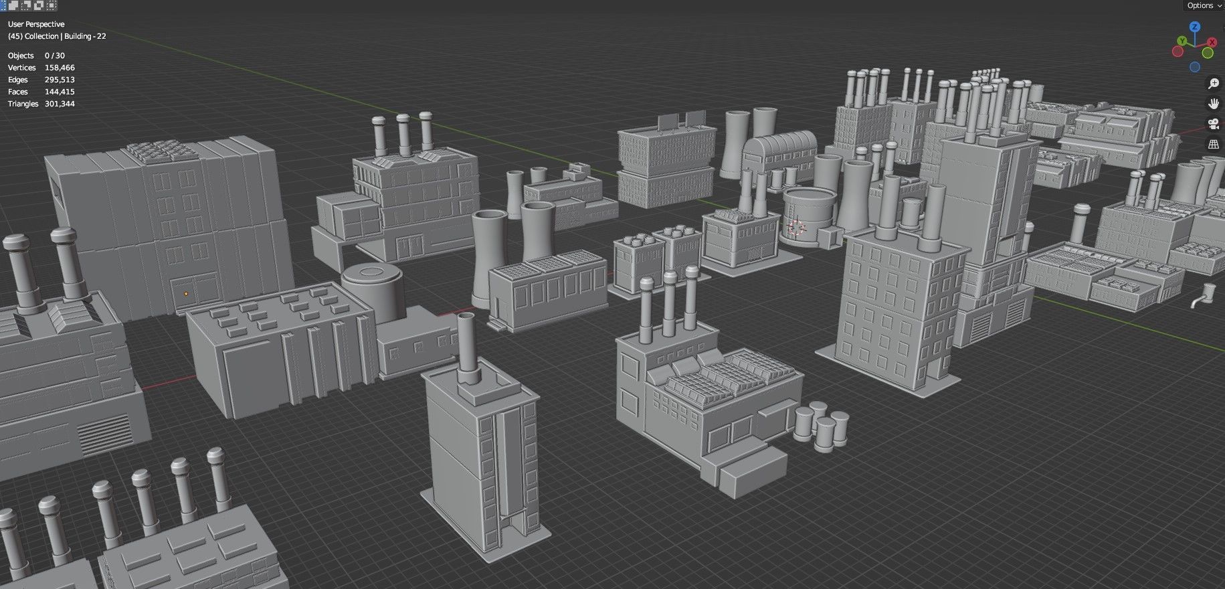The width and height of the screenshot is (1225, 589).
Task: Click the green Y axis gizmo handle
Action: pos(1182,41)
